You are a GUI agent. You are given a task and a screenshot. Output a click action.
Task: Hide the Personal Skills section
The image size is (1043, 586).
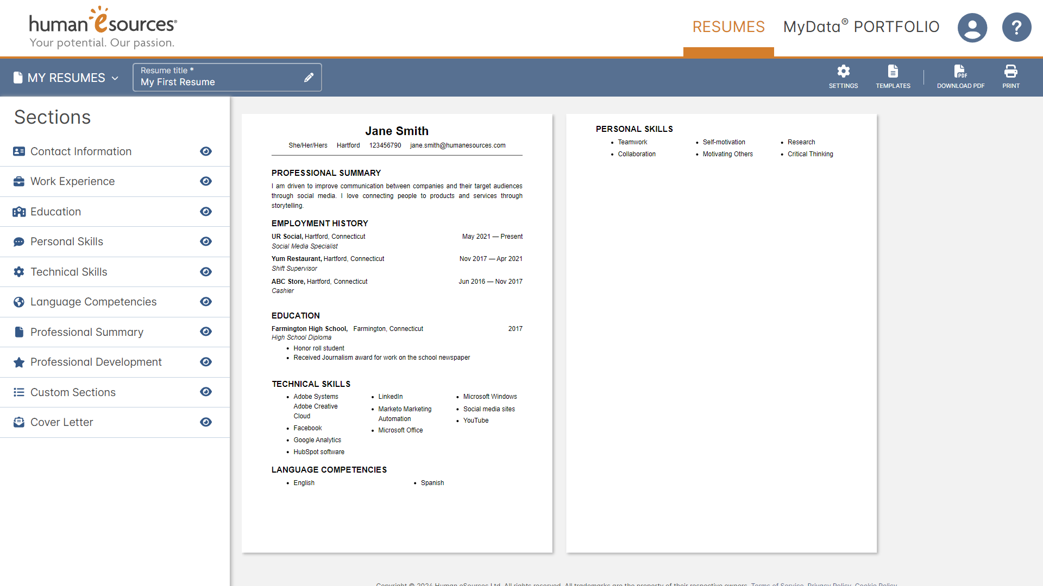tap(206, 241)
